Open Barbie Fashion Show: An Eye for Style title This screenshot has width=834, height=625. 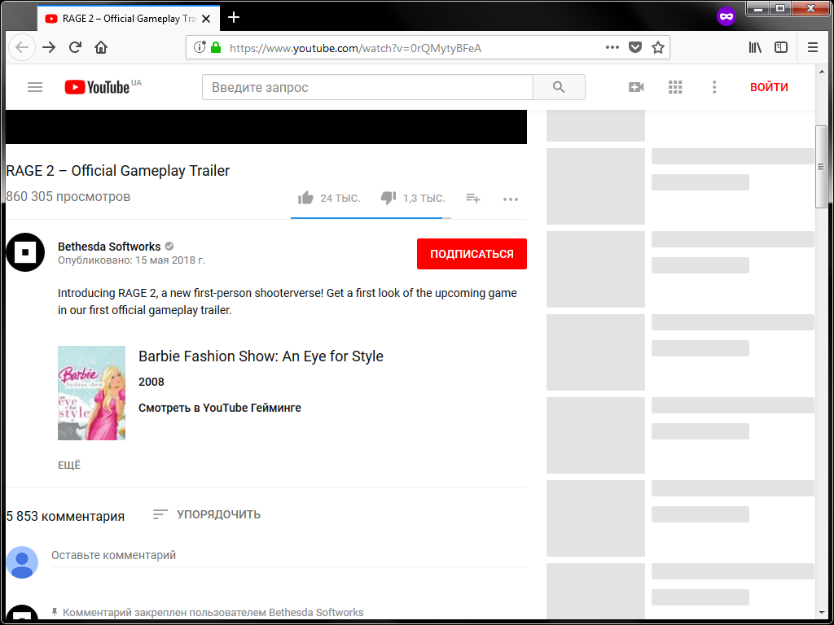(x=261, y=356)
